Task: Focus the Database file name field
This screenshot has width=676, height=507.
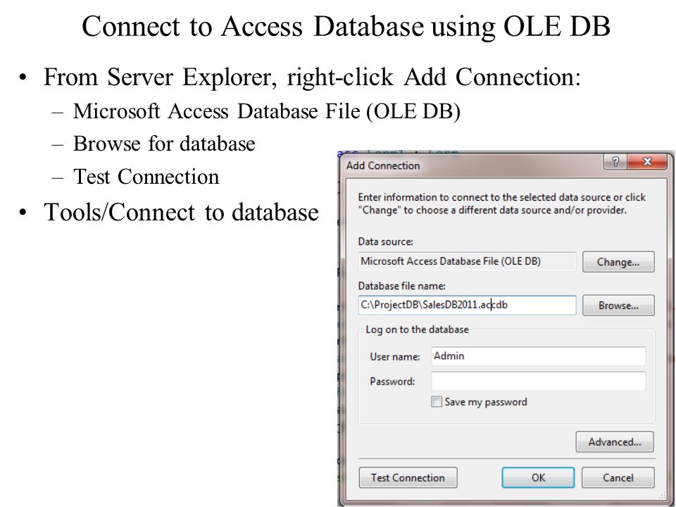Action: coord(467,305)
